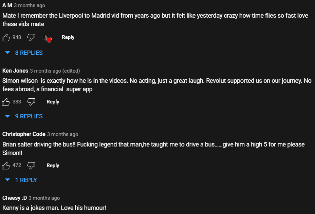Like A M's comment about Liverpool to Madrid
Screen dimensions: 315x214
6,37
